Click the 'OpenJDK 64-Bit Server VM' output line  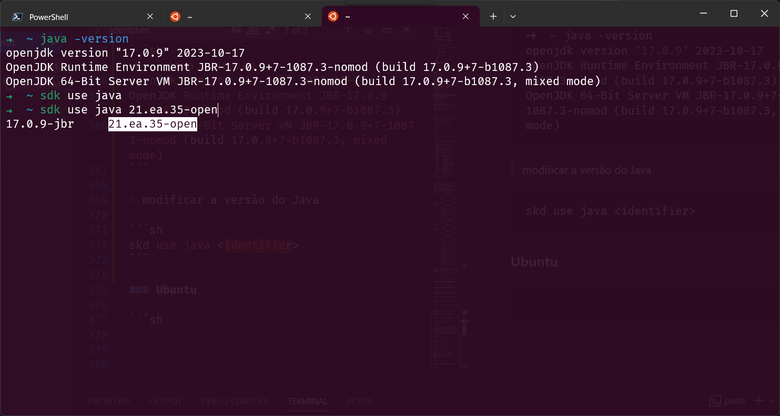click(303, 81)
